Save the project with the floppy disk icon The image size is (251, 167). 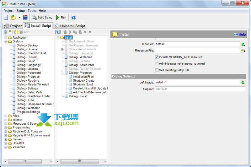[x=25, y=18]
